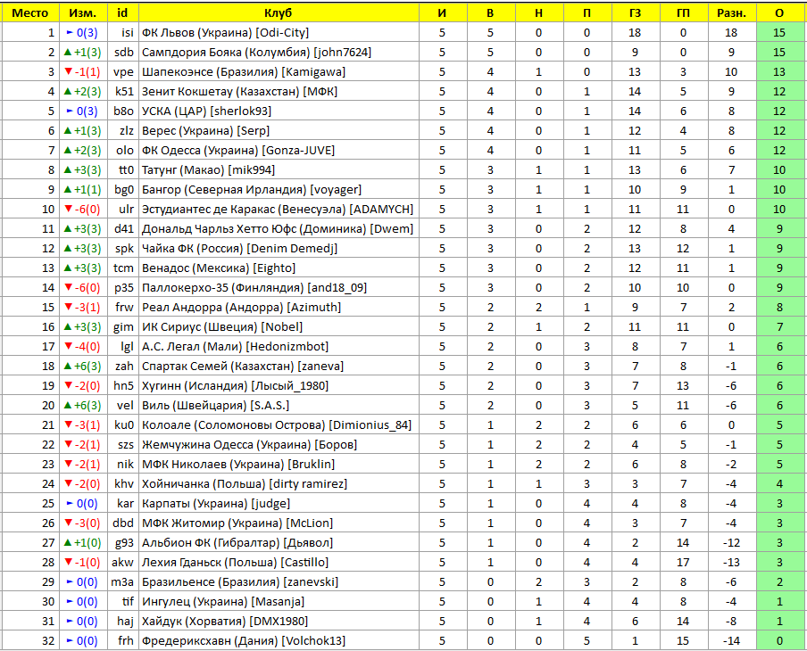This screenshot has width=807, height=651.
Task: Click points cell '13' in Шапекоэнсе row
Action: tap(779, 72)
